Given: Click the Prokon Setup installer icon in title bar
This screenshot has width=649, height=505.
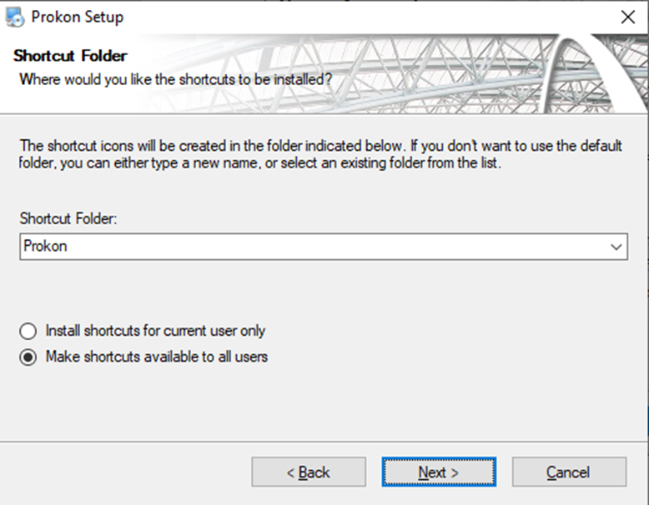Looking at the screenshot, I should 14,16.
